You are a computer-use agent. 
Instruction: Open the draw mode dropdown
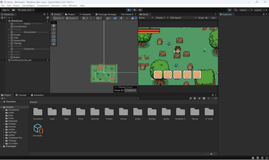[x=108, y=18]
